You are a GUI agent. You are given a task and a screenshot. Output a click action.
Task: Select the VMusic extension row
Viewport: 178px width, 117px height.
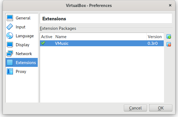(102, 43)
